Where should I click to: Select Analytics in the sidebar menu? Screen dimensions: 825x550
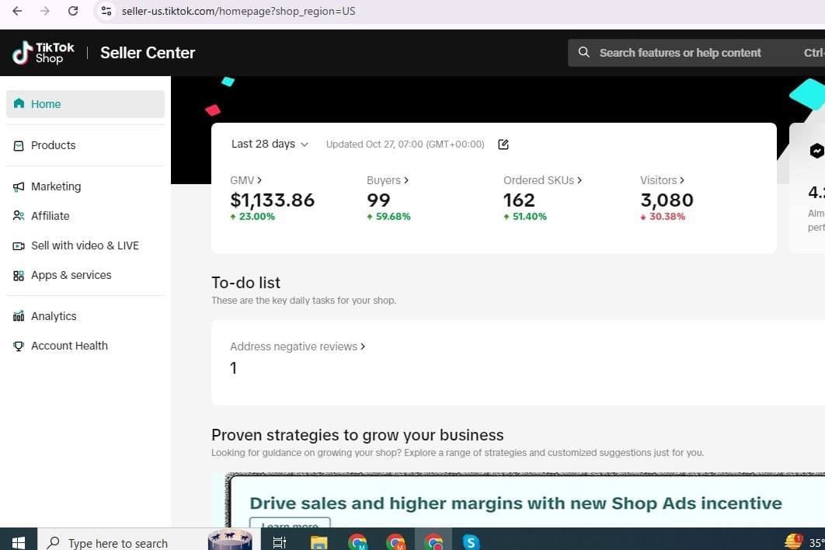54,316
